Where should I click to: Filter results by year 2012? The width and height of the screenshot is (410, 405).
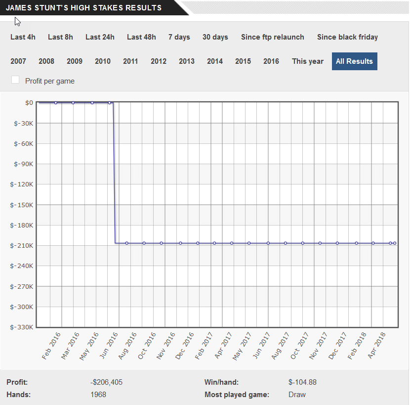point(159,61)
